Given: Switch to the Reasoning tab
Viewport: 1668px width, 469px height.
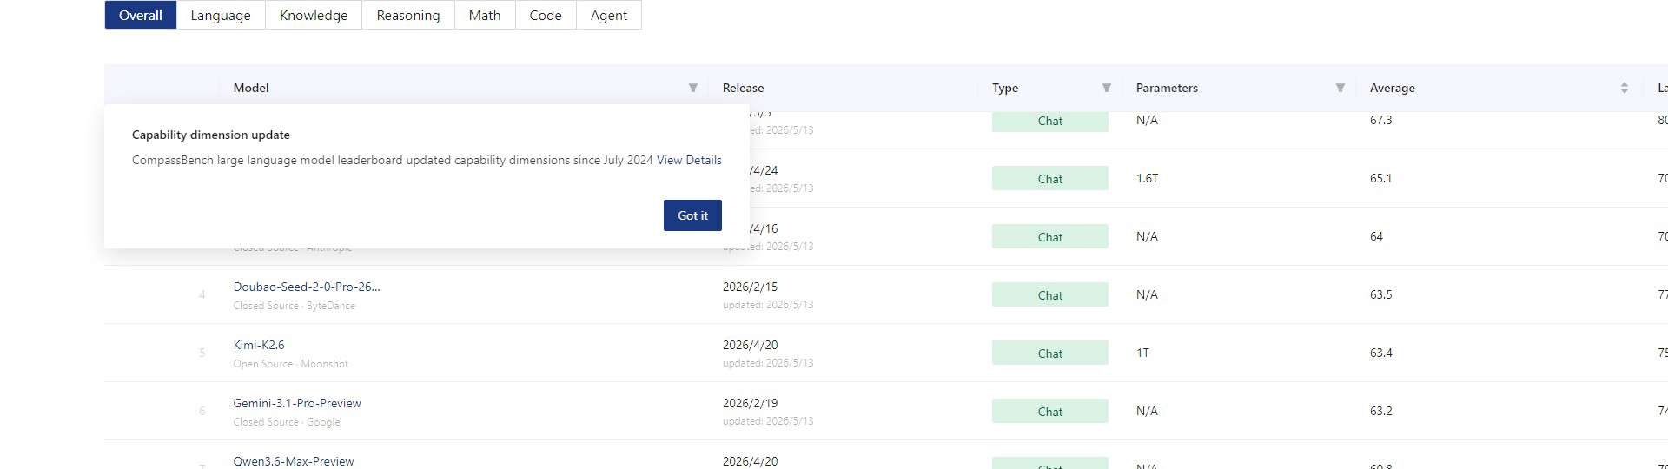Looking at the screenshot, I should click(x=408, y=15).
